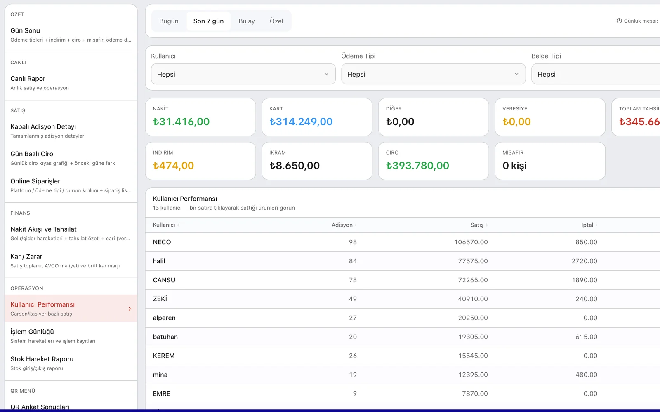Click the DİĞER ₺0,00 card
This screenshot has height=412, width=660.
coord(434,117)
